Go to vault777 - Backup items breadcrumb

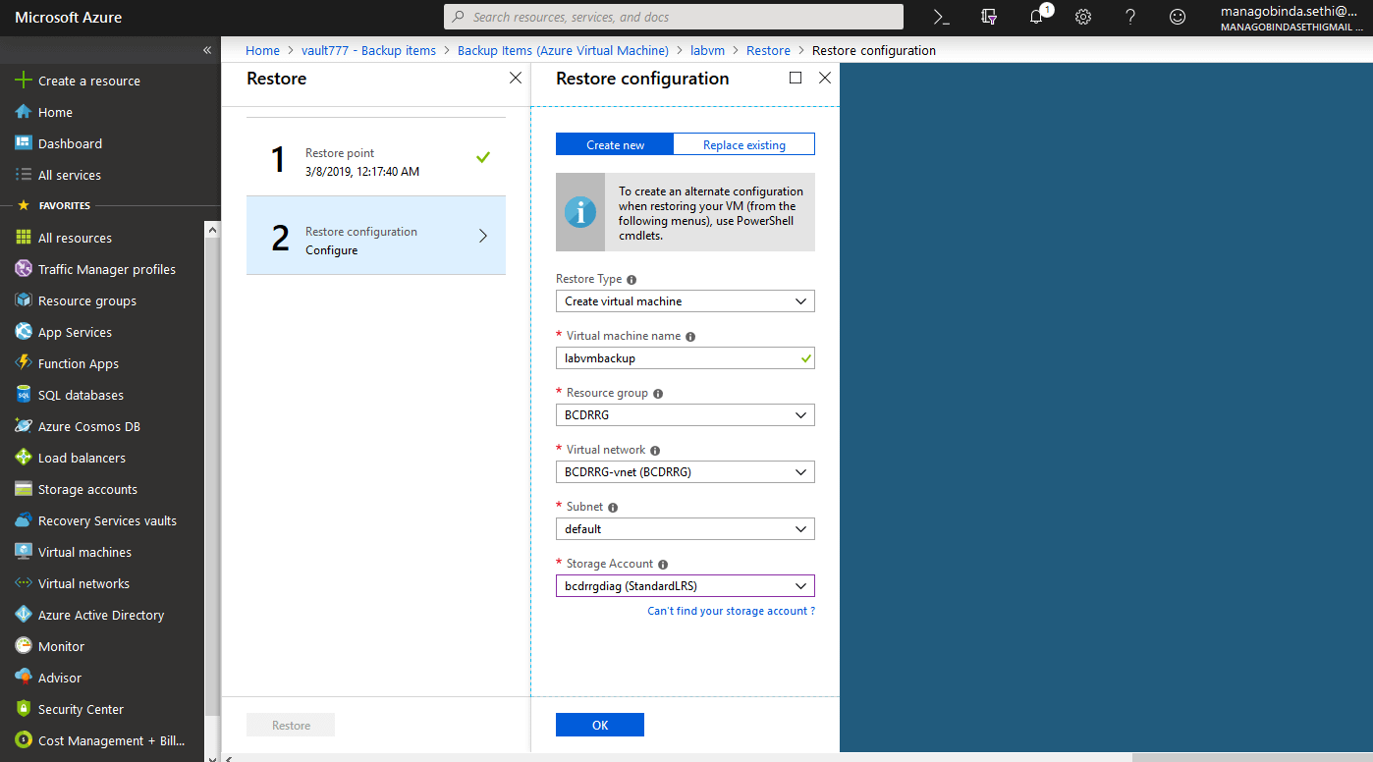pyautogui.click(x=368, y=50)
